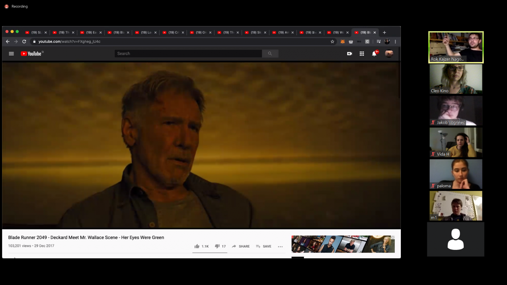
Task: Click paloma's muted microphone icon
Action: [x=433, y=186]
